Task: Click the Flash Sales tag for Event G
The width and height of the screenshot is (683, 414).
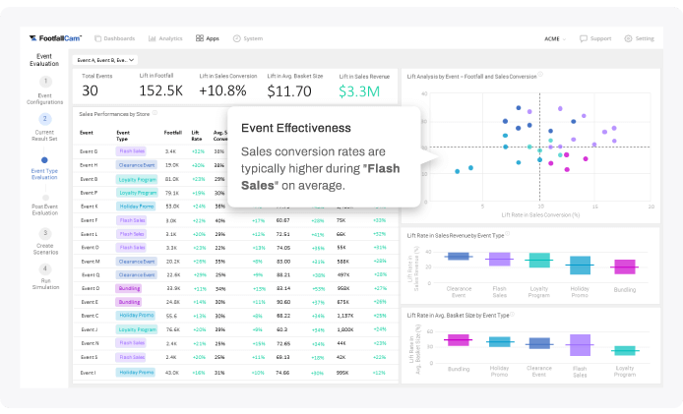Action: [x=131, y=151]
